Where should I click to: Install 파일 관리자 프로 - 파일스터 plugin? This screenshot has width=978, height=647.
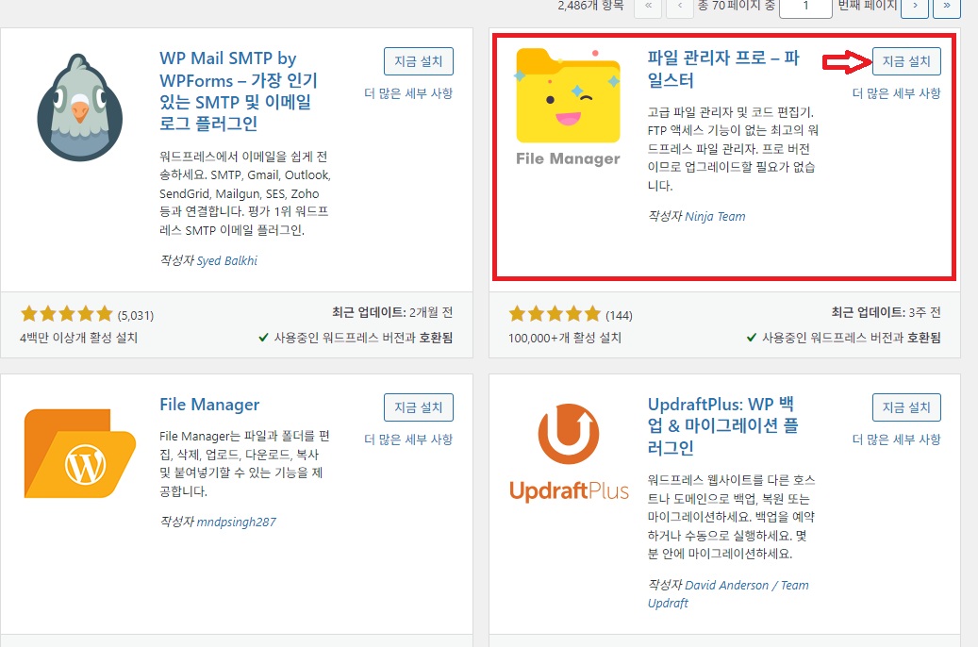coord(905,62)
